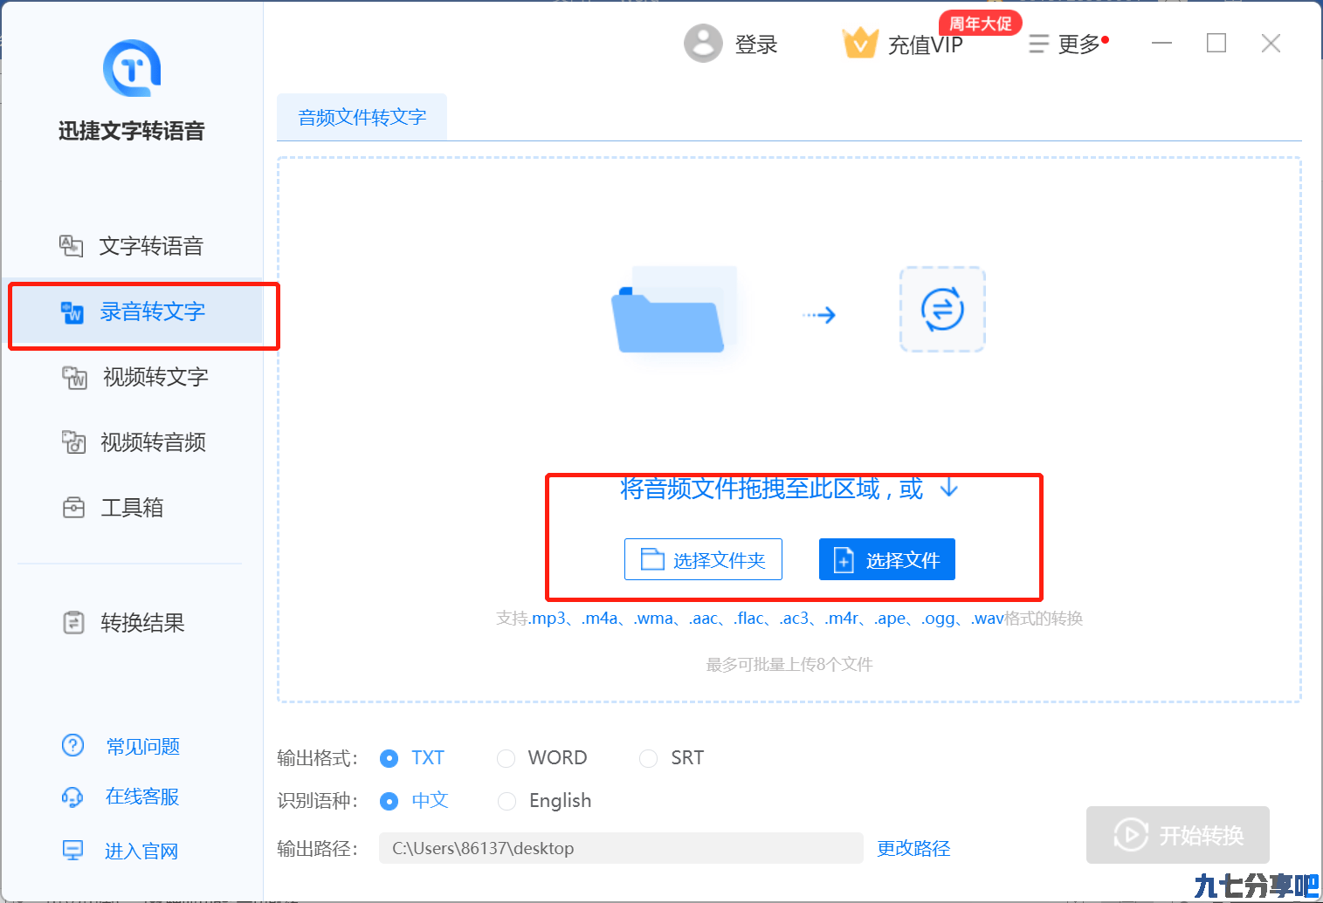Click the 常见问题 question mark icon
The width and height of the screenshot is (1323, 903).
click(x=72, y=745)
